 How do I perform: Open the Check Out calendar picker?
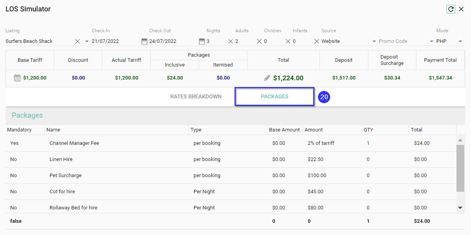[202, 41]
